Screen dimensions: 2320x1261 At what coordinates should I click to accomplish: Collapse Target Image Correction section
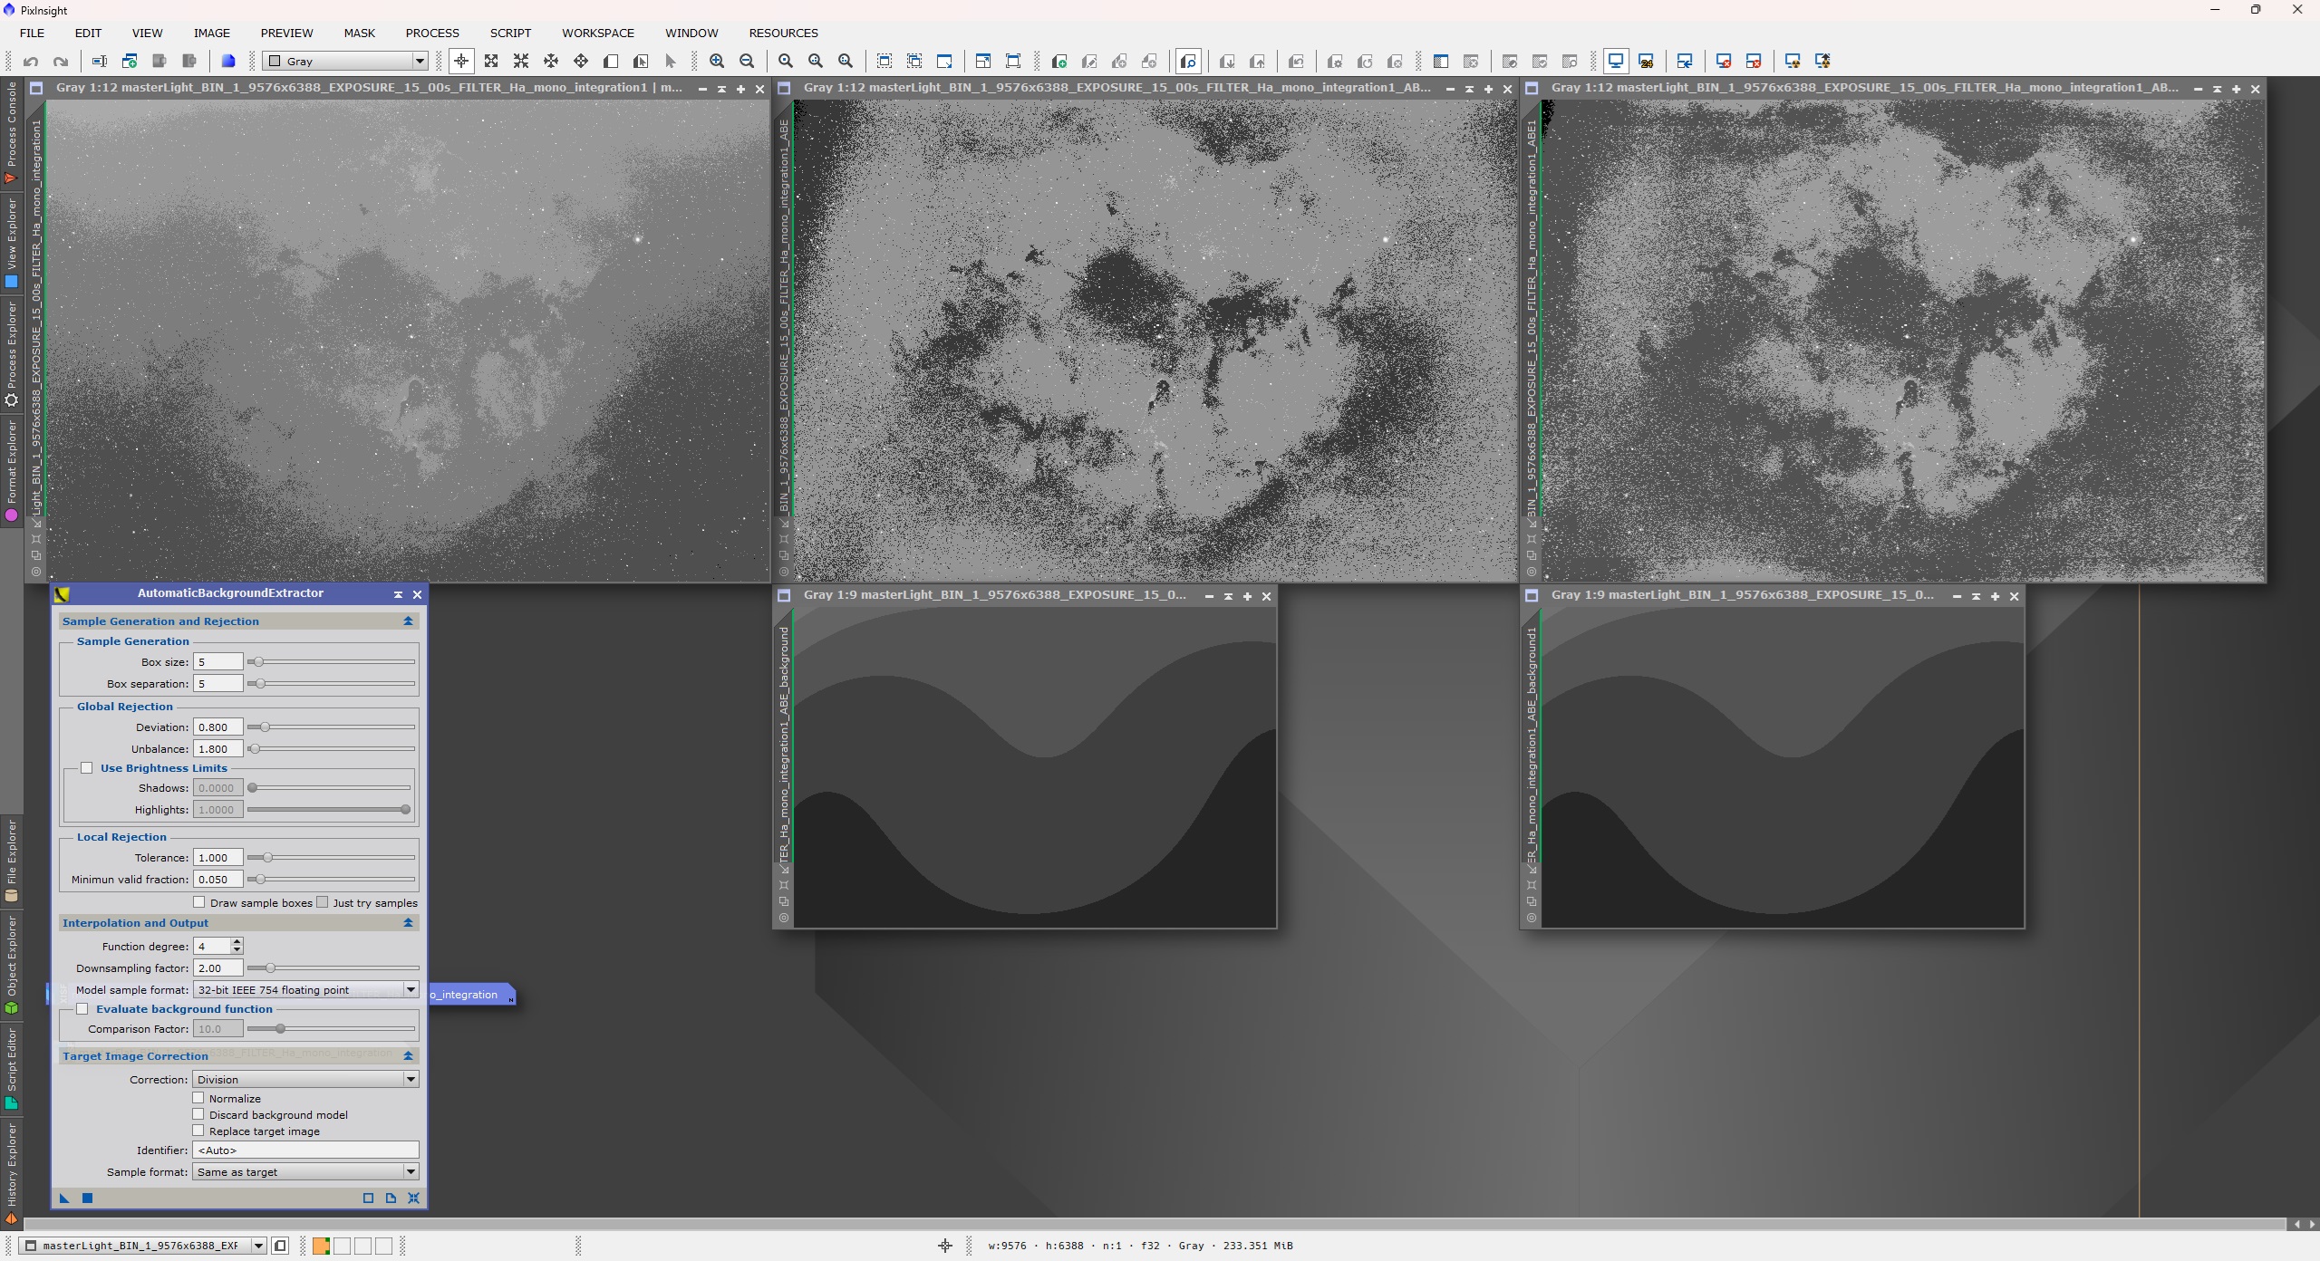(408, 1056)
